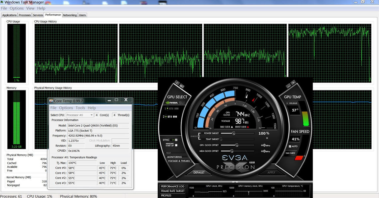Screen dimensions: 379x198
Task: Switch to the Applications tab
Action: tap(9, 15)
